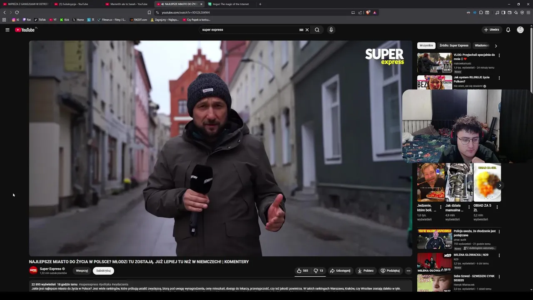The width and height of the screenshot is (533, 300).
Task: Click the Subskrybuj button
Action: (x=103, y=270)
